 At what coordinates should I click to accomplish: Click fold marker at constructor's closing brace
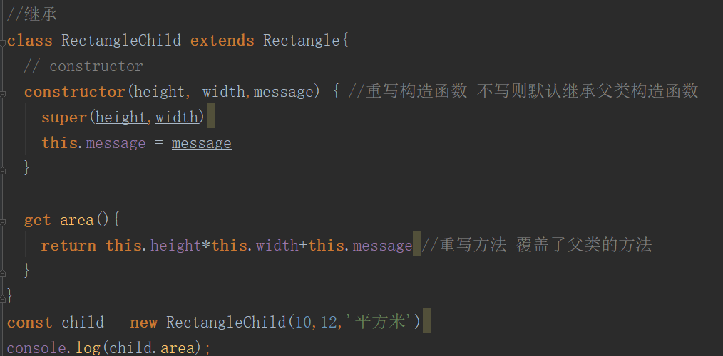[4, 169]
